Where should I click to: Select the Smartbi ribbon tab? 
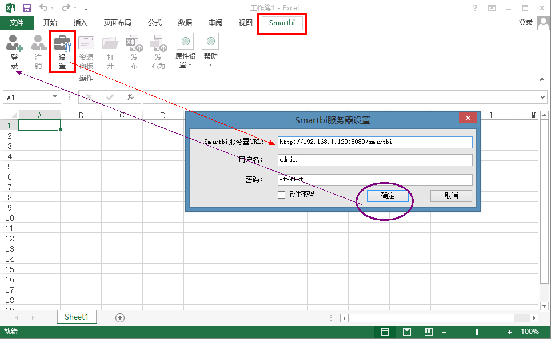tap(282, 23)
